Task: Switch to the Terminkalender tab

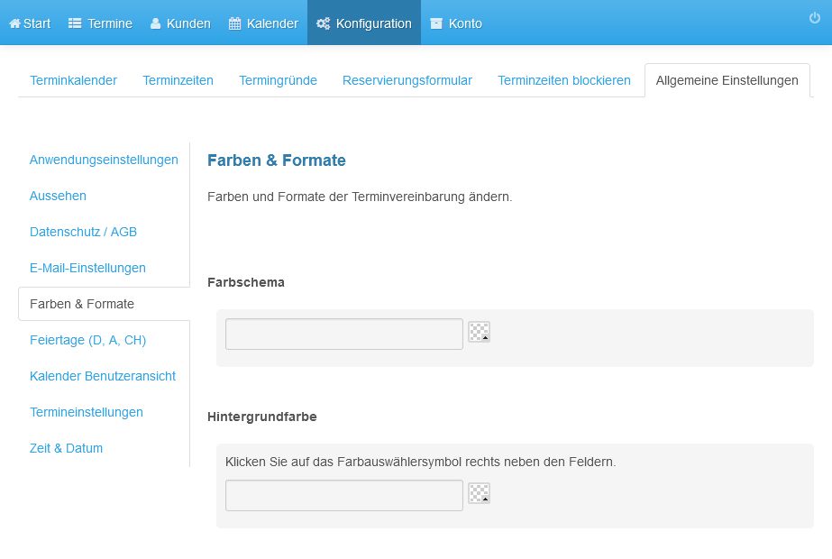Action: coord(73,80)
